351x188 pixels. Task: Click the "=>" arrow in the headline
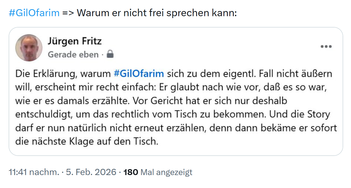[x=68, y=13]
